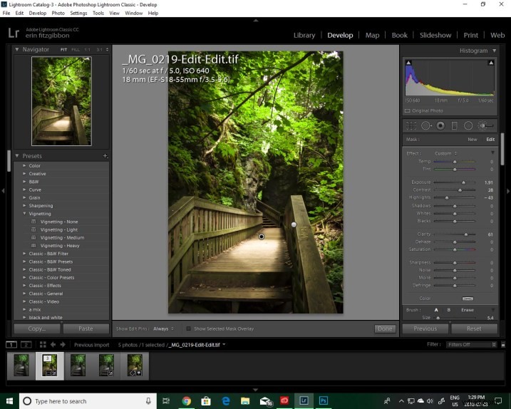Switch to main window display 1
The width and height of the screenshot is (511, 409).
[11, 344]
